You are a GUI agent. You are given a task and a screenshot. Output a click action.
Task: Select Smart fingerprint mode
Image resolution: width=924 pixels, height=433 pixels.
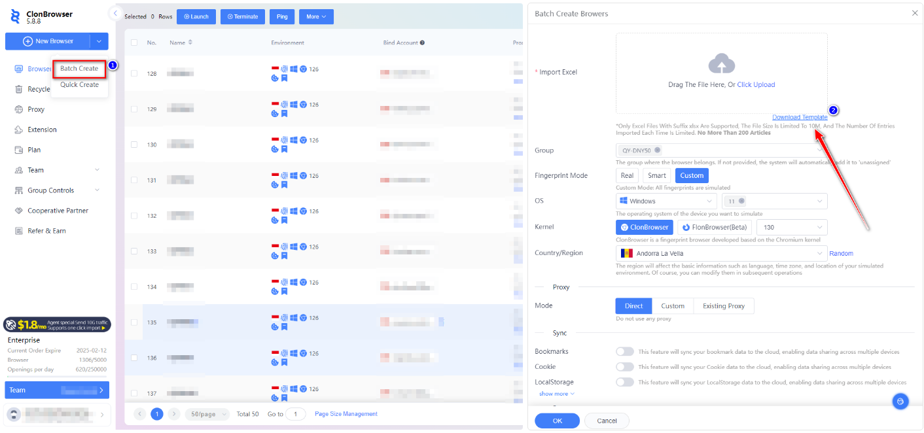click(x=657, y=175)
